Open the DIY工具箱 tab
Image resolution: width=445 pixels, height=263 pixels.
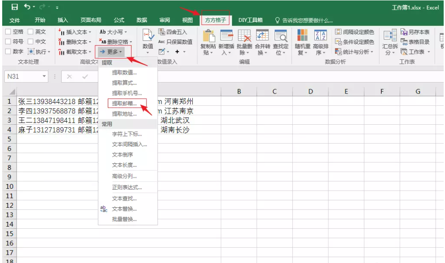tap(250, 20)
